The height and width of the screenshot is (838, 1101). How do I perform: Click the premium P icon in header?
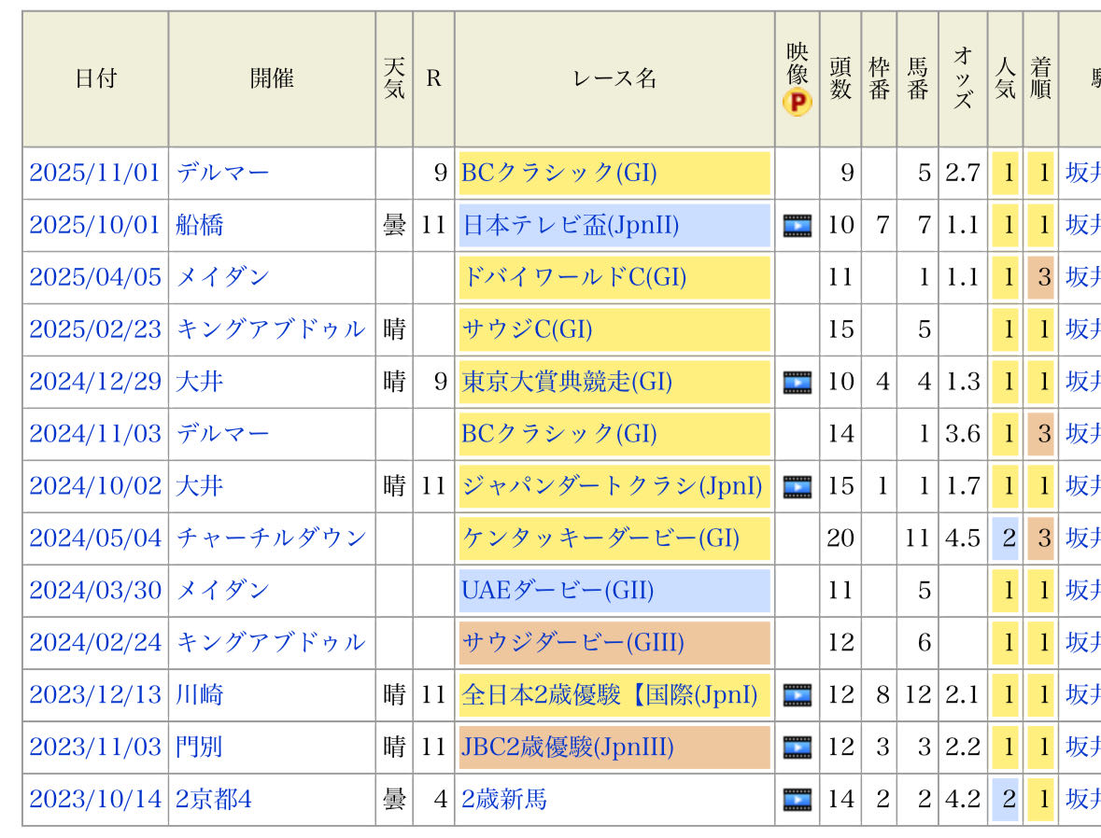point(797,102)
